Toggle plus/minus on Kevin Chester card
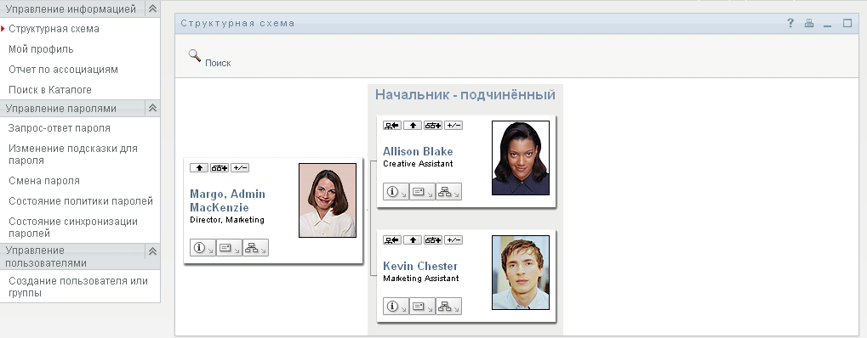The width and height of the screenshot is (867, 338). pos(453,239)
